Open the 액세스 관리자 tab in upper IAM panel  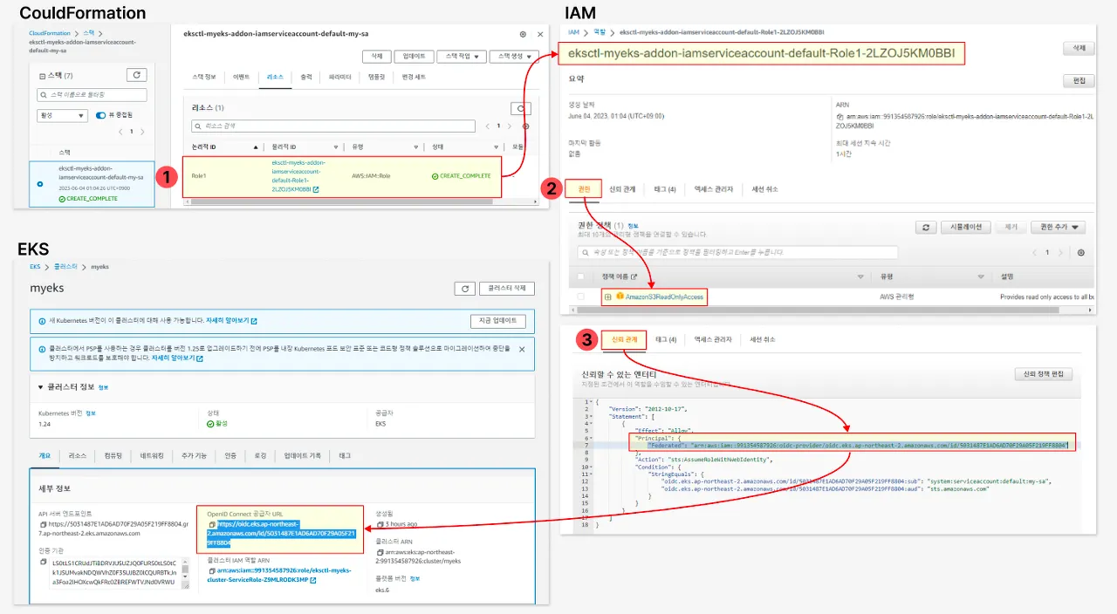click(713, 188)
